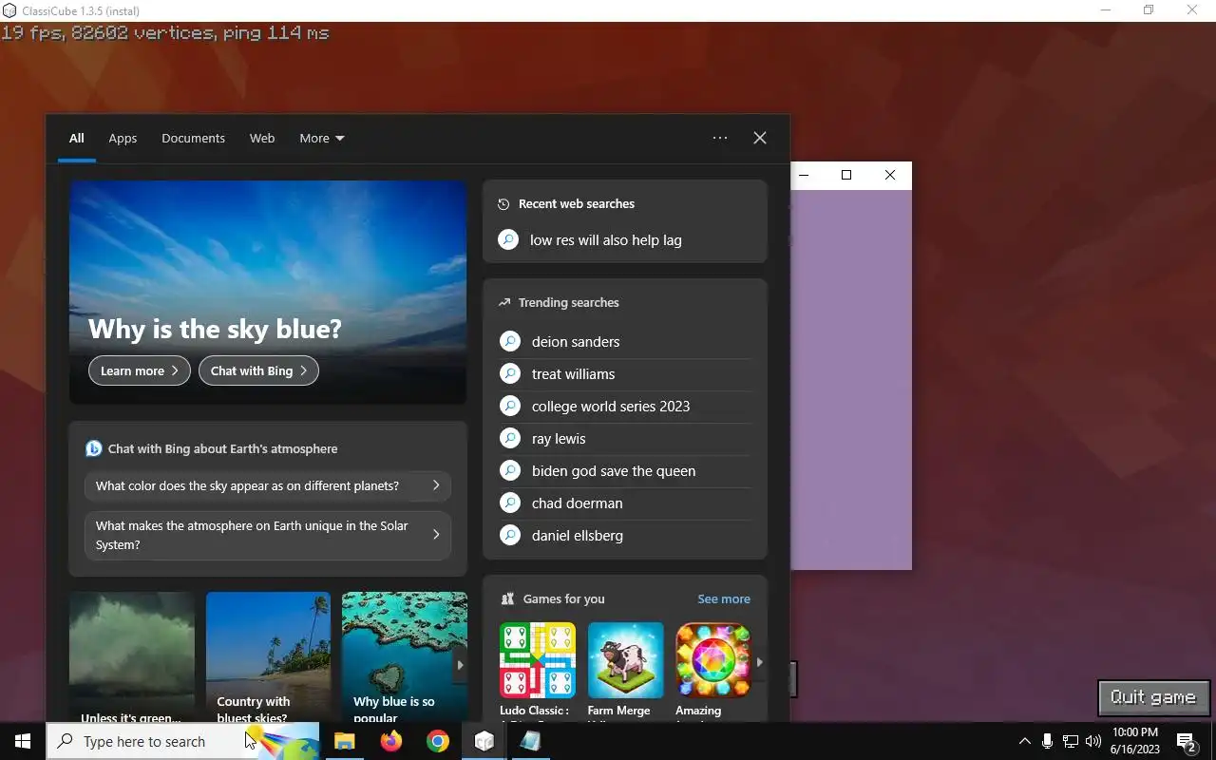Switch to the Apps search tab
The width and height of the screenshot is (1216, 760).
coord(123,138)
